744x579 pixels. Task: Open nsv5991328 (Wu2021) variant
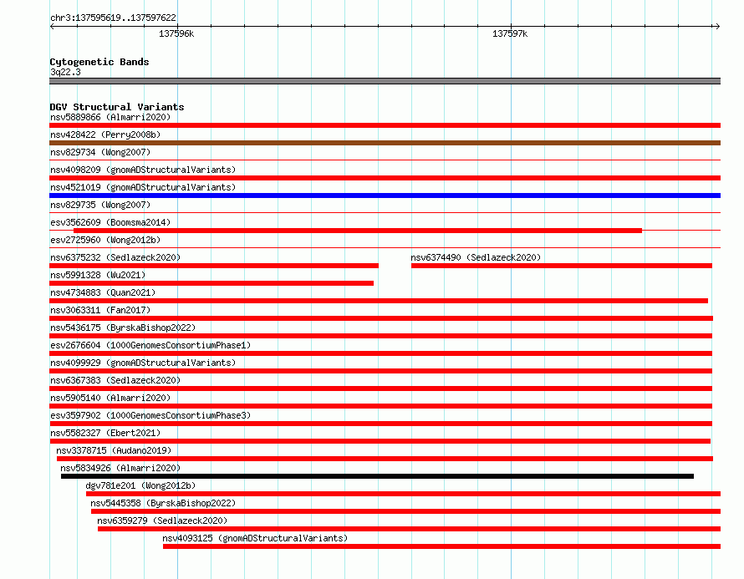pyautogui.click(x=98, y=275)
